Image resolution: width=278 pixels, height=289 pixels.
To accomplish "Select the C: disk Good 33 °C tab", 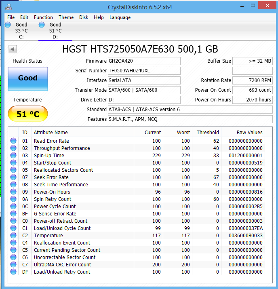I will tap(21, 31).
